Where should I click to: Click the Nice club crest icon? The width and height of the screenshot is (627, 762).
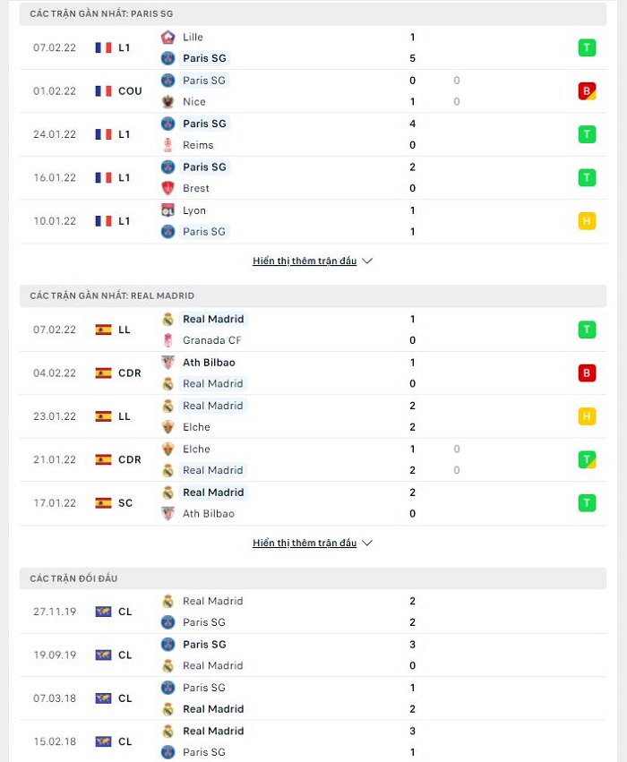tap(167, 101)
